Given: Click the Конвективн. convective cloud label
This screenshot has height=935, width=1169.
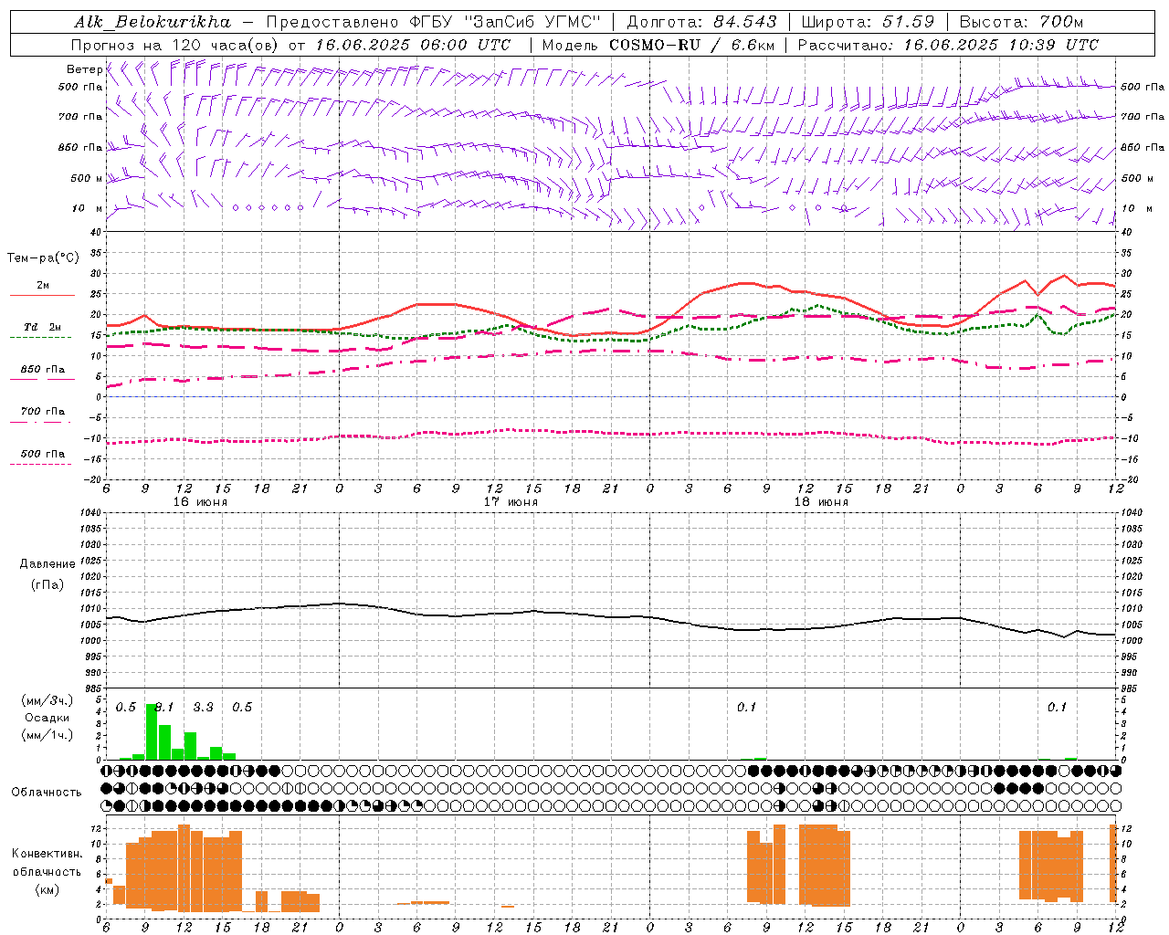Looking at the screenshot, I should 47,854.
